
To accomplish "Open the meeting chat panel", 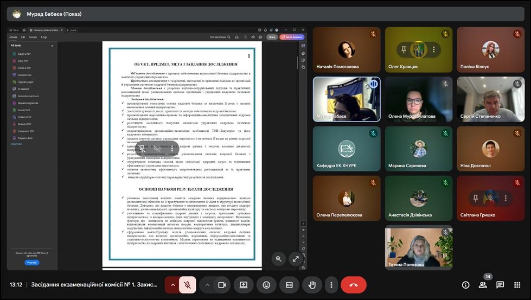I will (x=500, y=285).
